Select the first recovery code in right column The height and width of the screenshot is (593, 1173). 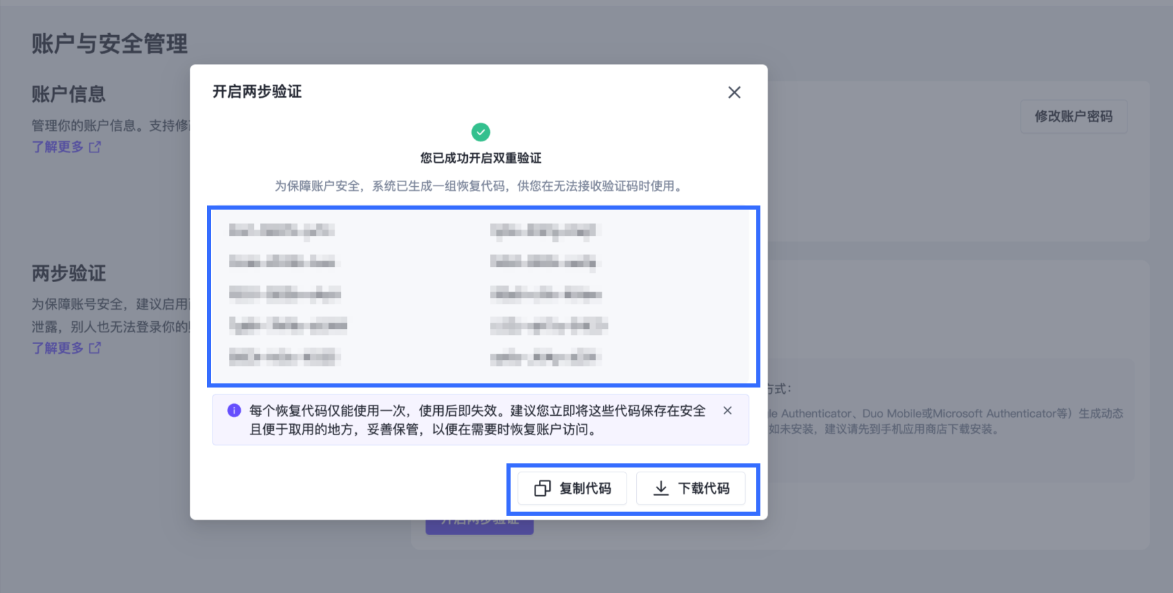(x=543, y=230)
